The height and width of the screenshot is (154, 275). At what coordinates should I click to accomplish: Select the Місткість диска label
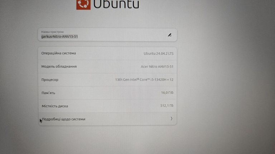[55, 106]
